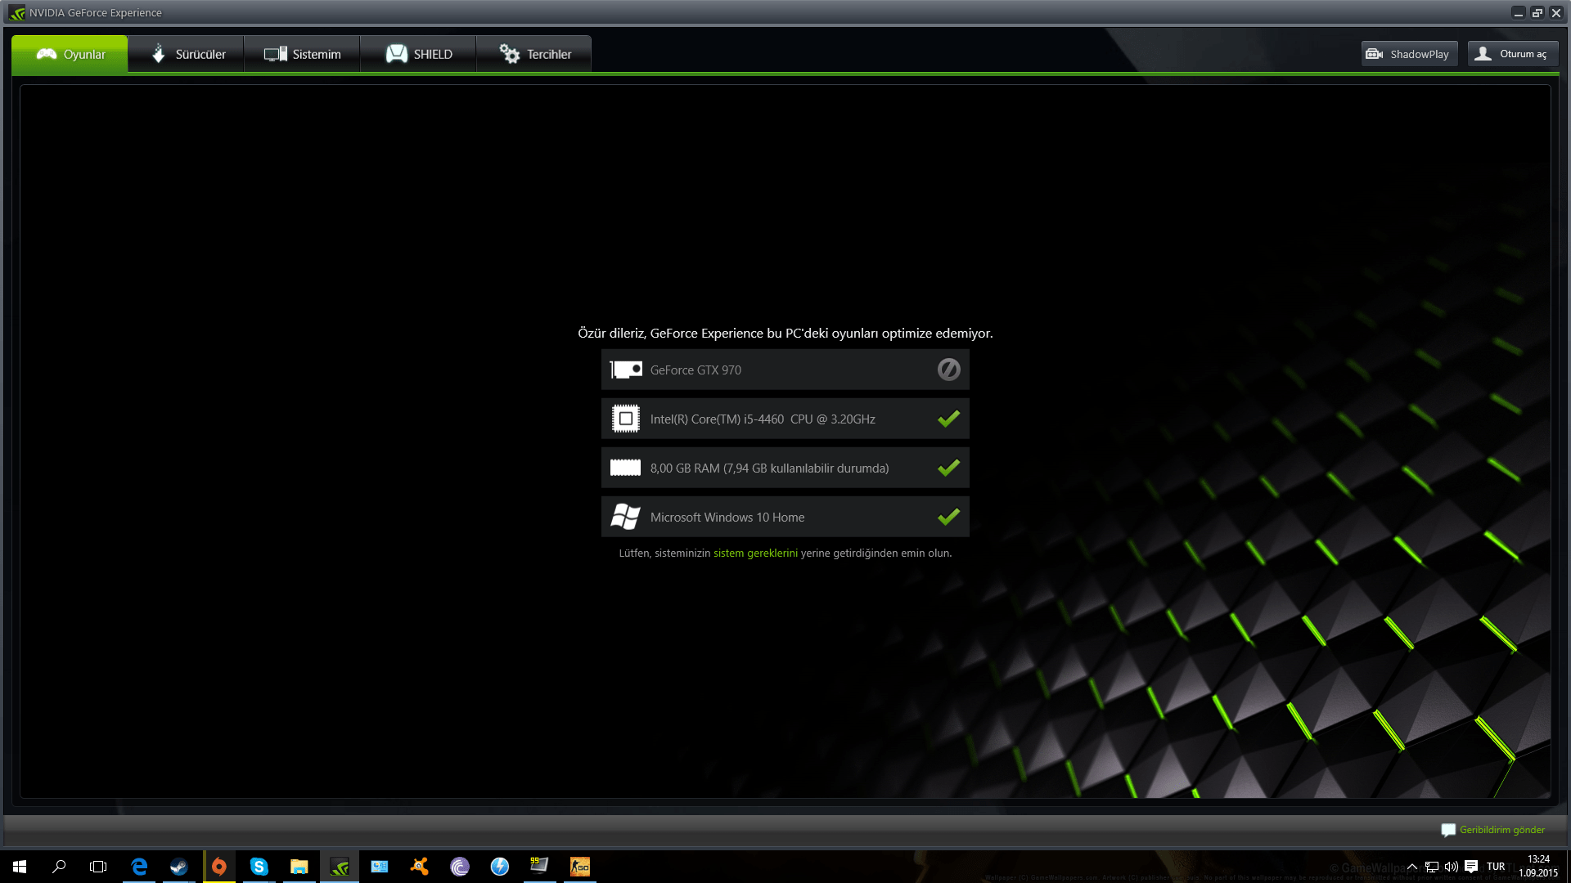This screenshot has width=1571, height=883.
Task: Click the green checkmark beside 8,00 GB RAM
Action: tap(948, 468)
